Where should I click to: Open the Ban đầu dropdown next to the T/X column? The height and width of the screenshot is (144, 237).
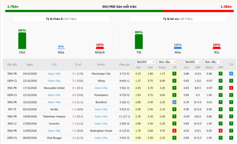213,62
